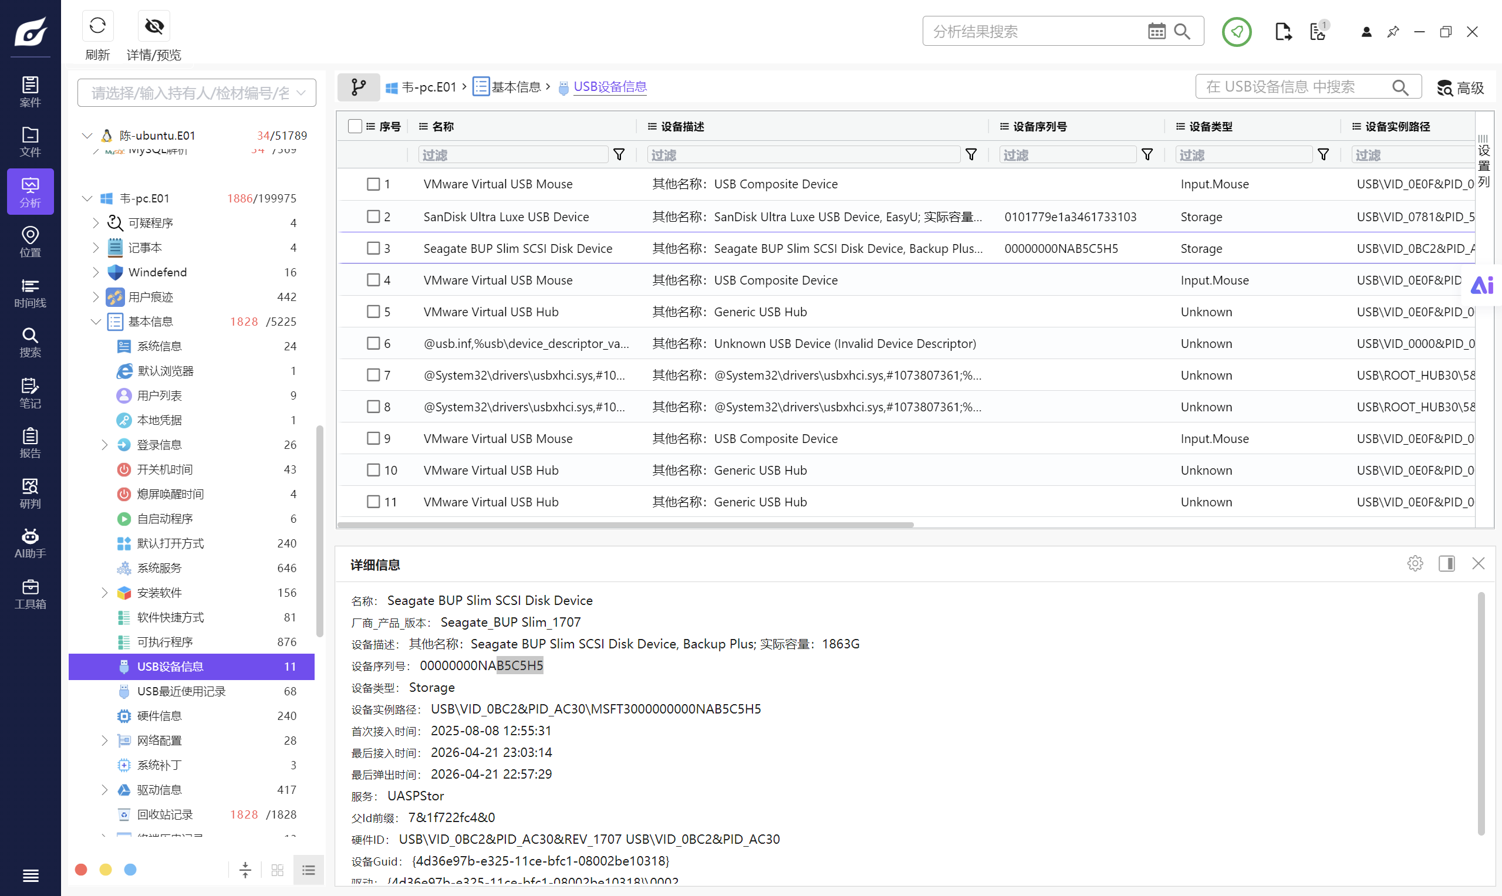Open the AI助手 sidebar section
This screenshot has height=896, width=1502.
30,543
